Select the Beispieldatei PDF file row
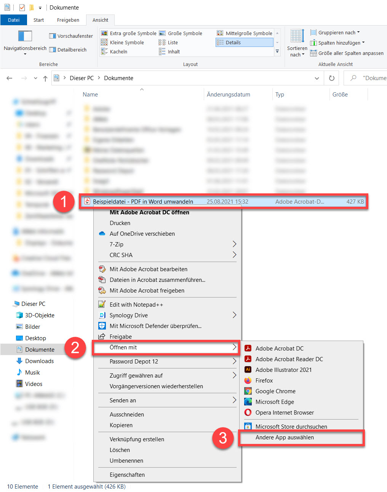387x492 pixels. coord(224,201)
